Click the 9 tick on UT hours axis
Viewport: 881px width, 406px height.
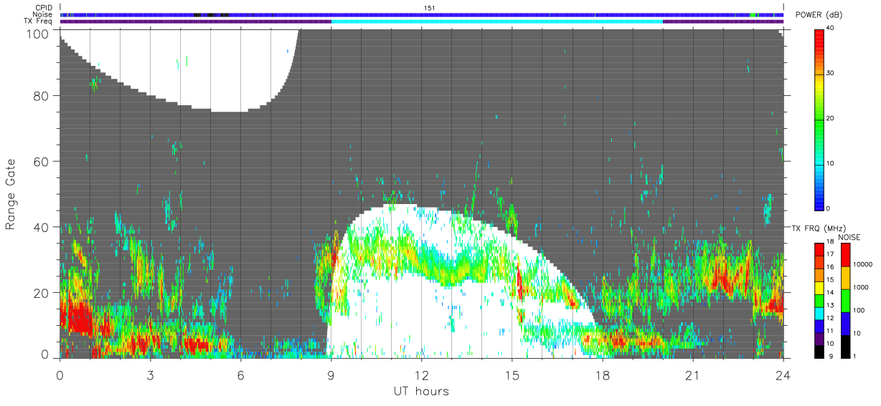click(331, 376)
